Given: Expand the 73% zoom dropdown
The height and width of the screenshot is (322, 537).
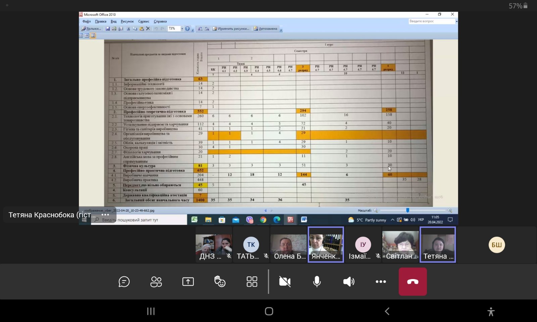Looking at the screenshot, I should [182, 29].
